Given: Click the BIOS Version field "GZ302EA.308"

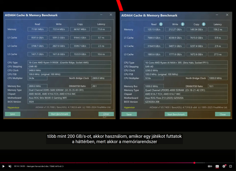Looking at the screenshot, I should pyautogui.click(x=186, y=102).
